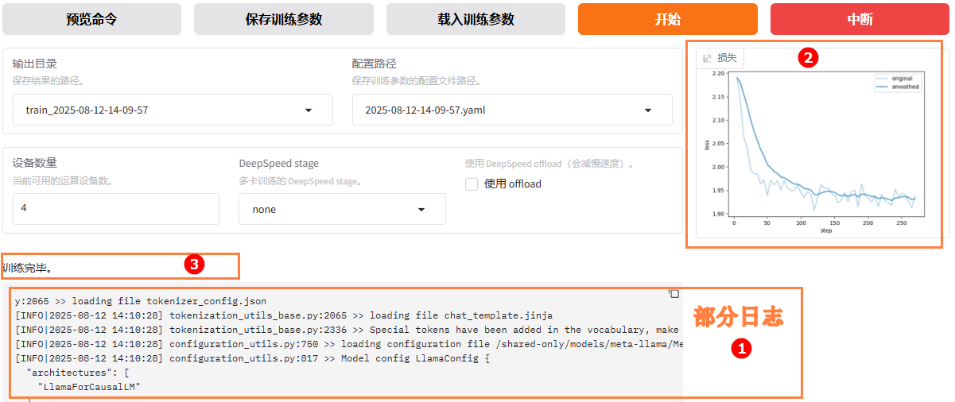Click the 损失 plot tab label
This screenshot has height=402, width=955.
[727, 58]
